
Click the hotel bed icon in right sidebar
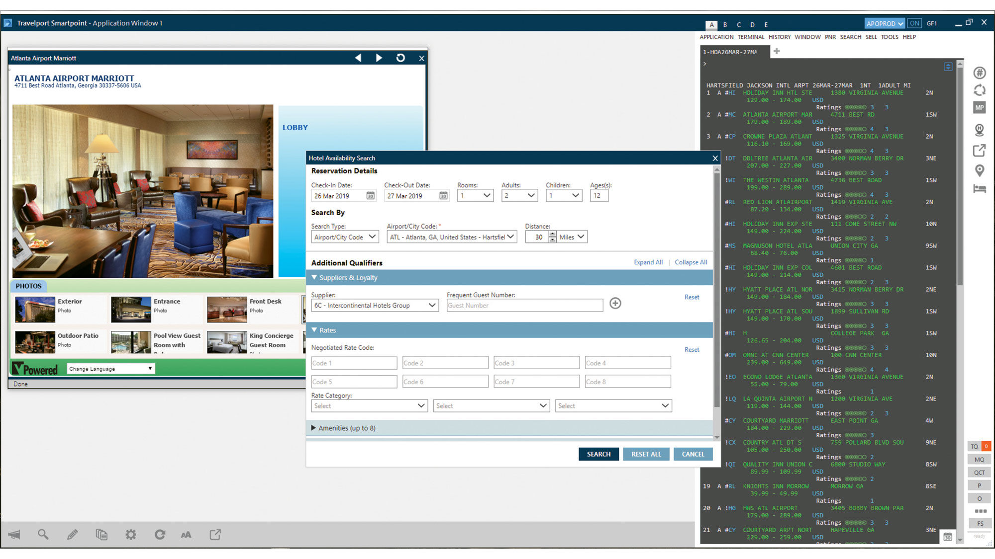click(979, 189)
